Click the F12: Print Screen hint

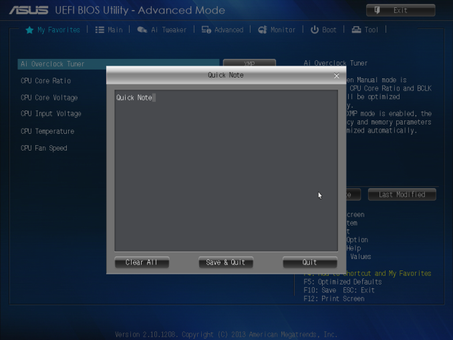(334, 299)
